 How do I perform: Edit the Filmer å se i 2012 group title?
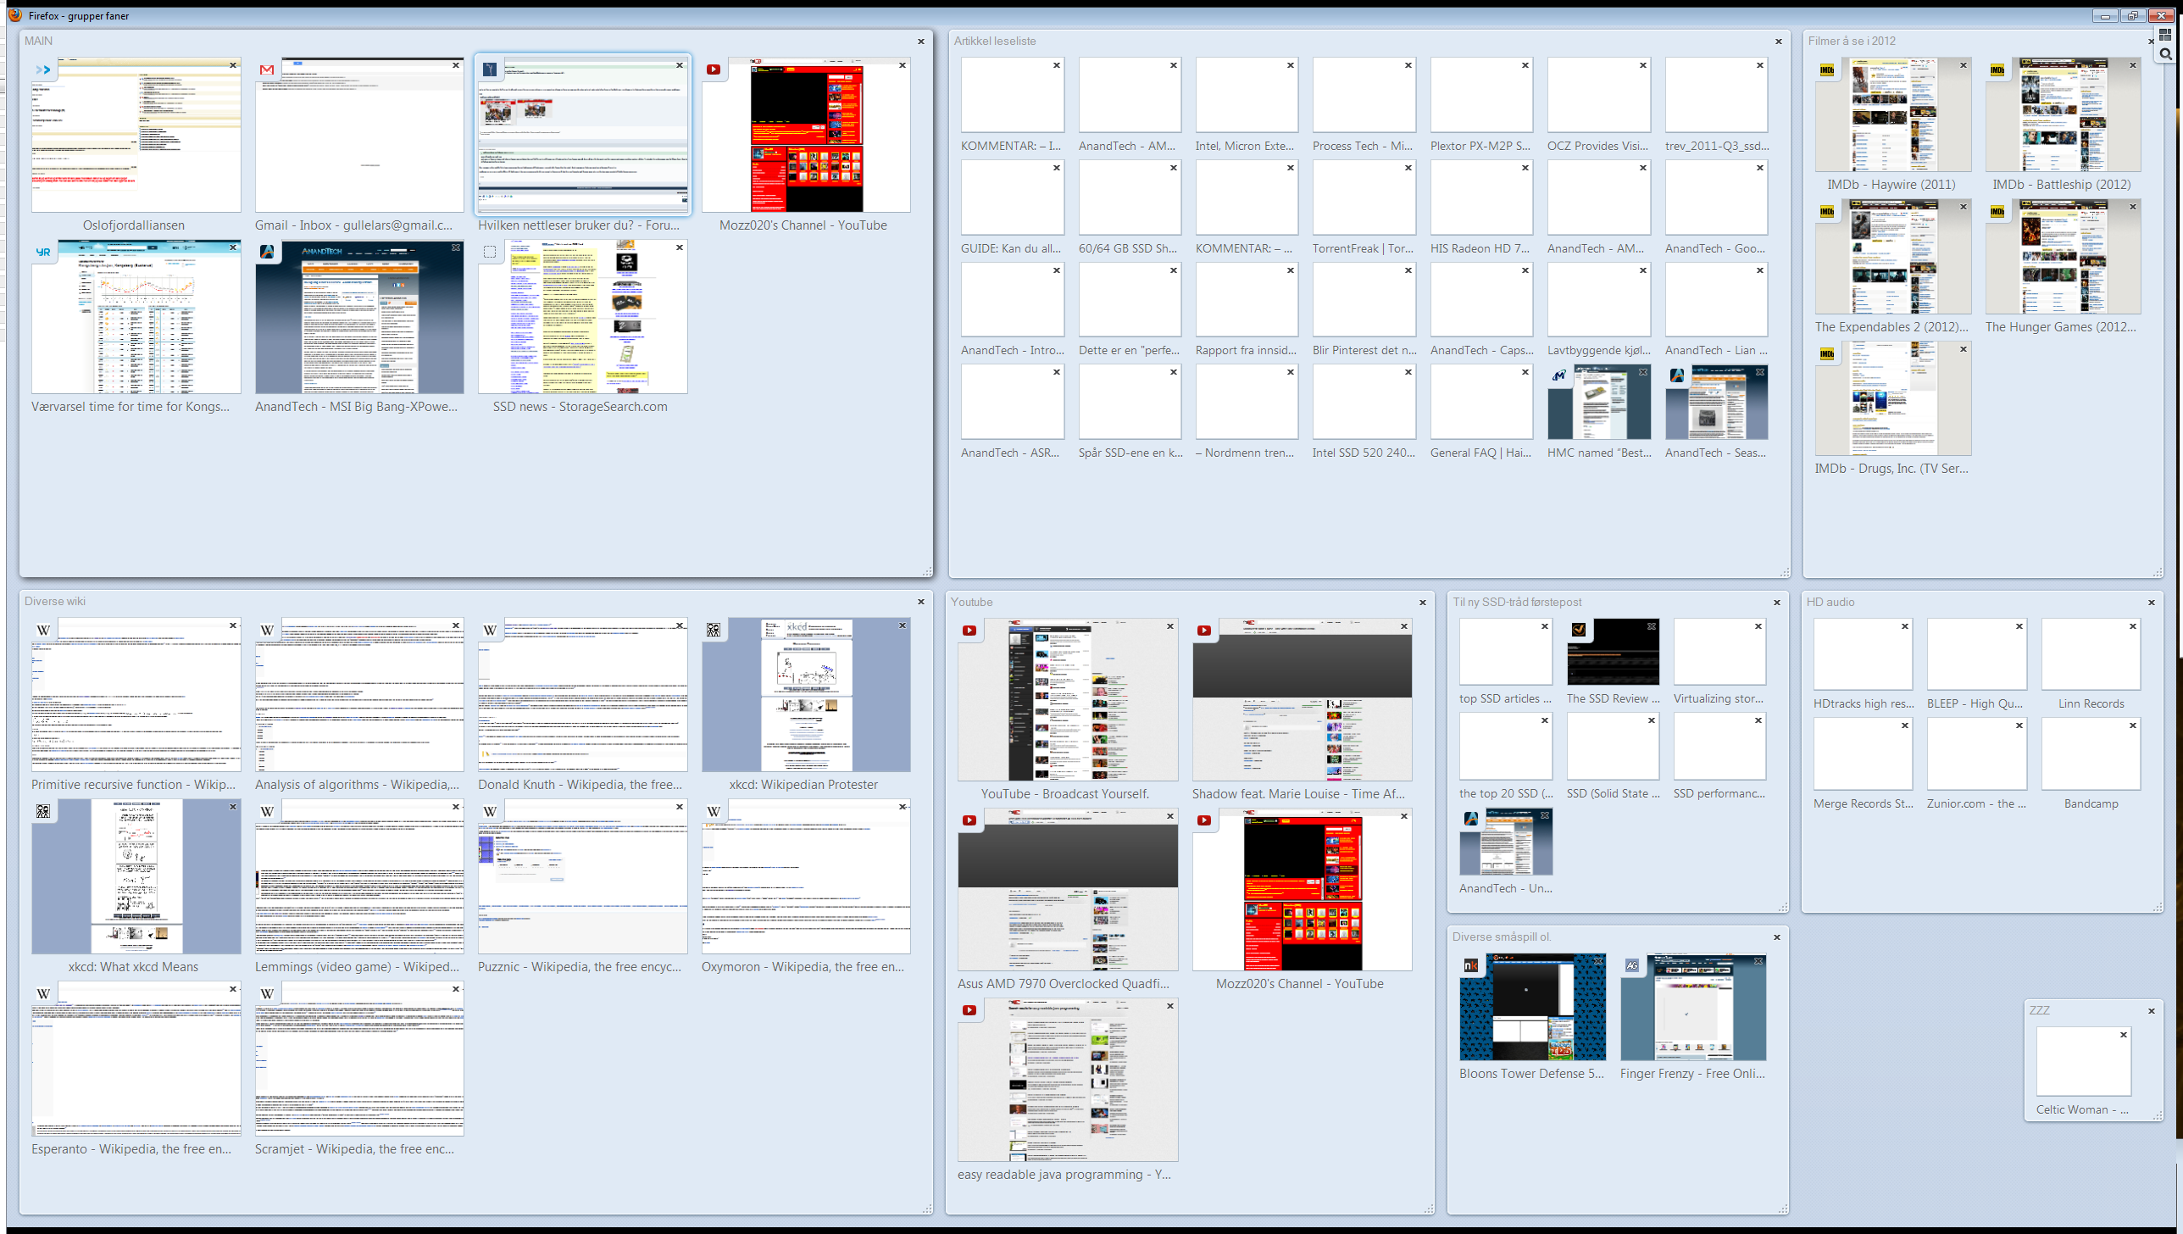tap(1852, 41)
